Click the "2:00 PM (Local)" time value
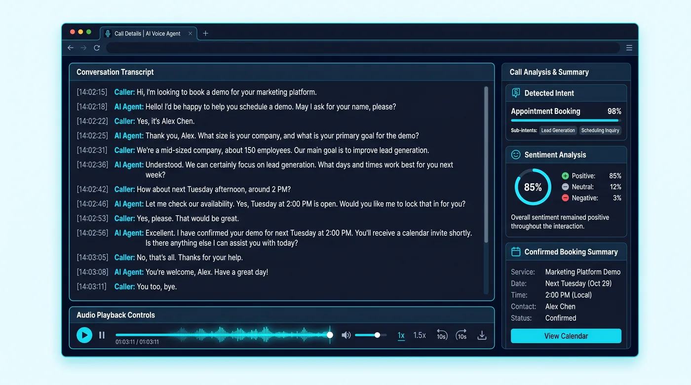 point(569,295)
